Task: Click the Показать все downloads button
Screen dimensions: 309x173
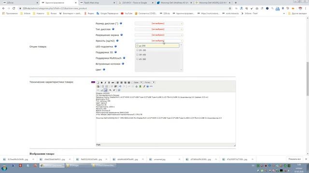Action: pyautogui.click(x=295, y=159)
